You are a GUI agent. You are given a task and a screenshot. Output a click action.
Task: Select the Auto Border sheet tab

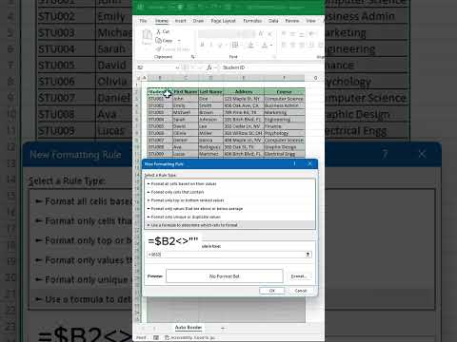[x=189, y=328]
